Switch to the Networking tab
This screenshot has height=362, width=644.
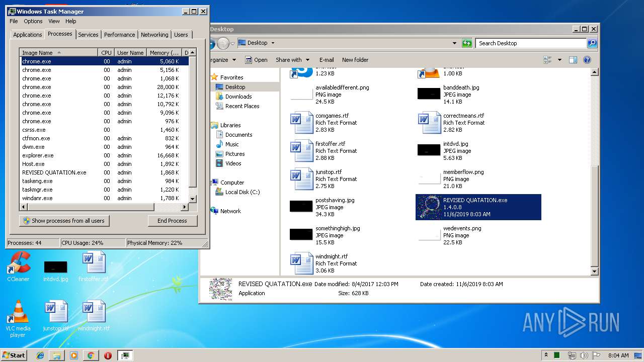(154, 35)
